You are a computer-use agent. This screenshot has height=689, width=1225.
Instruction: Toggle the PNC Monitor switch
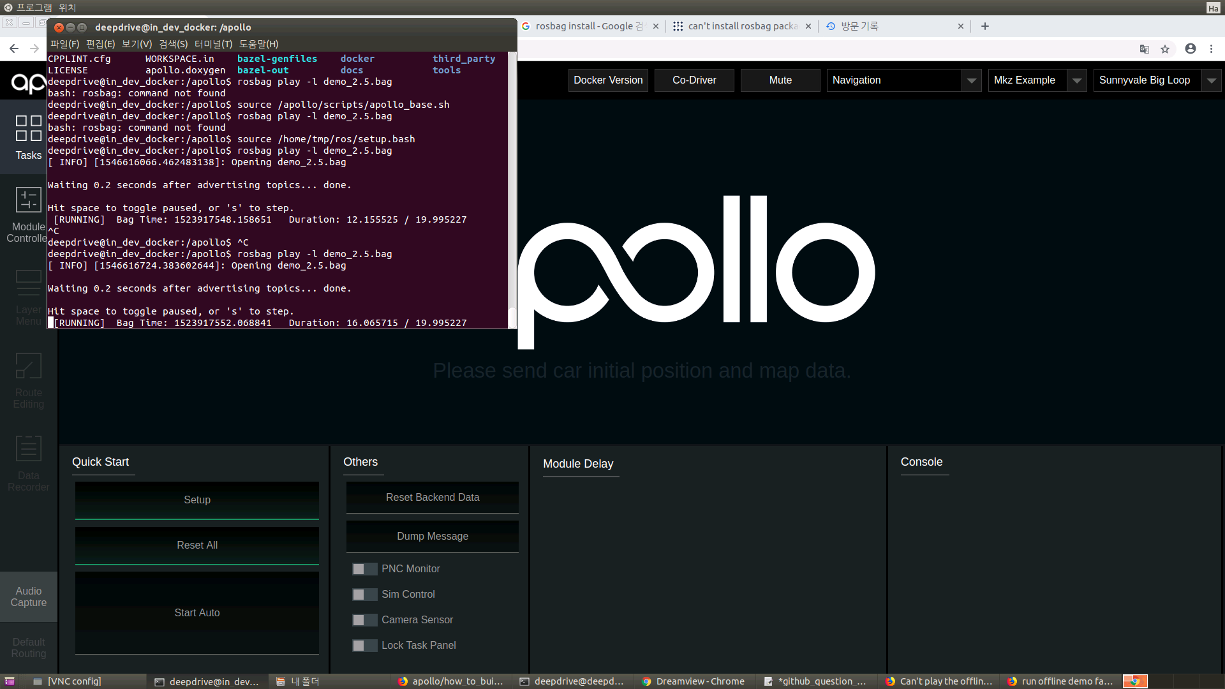point(364,569)
